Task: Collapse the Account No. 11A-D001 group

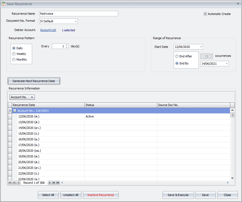Action: [x=15, y=111]
